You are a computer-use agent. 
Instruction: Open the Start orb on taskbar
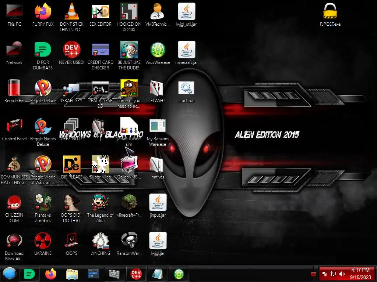9,274
